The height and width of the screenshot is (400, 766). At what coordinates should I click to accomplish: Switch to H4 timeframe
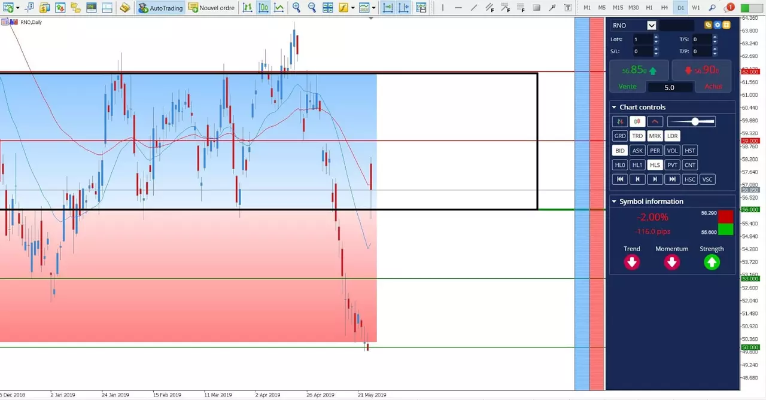664,8
